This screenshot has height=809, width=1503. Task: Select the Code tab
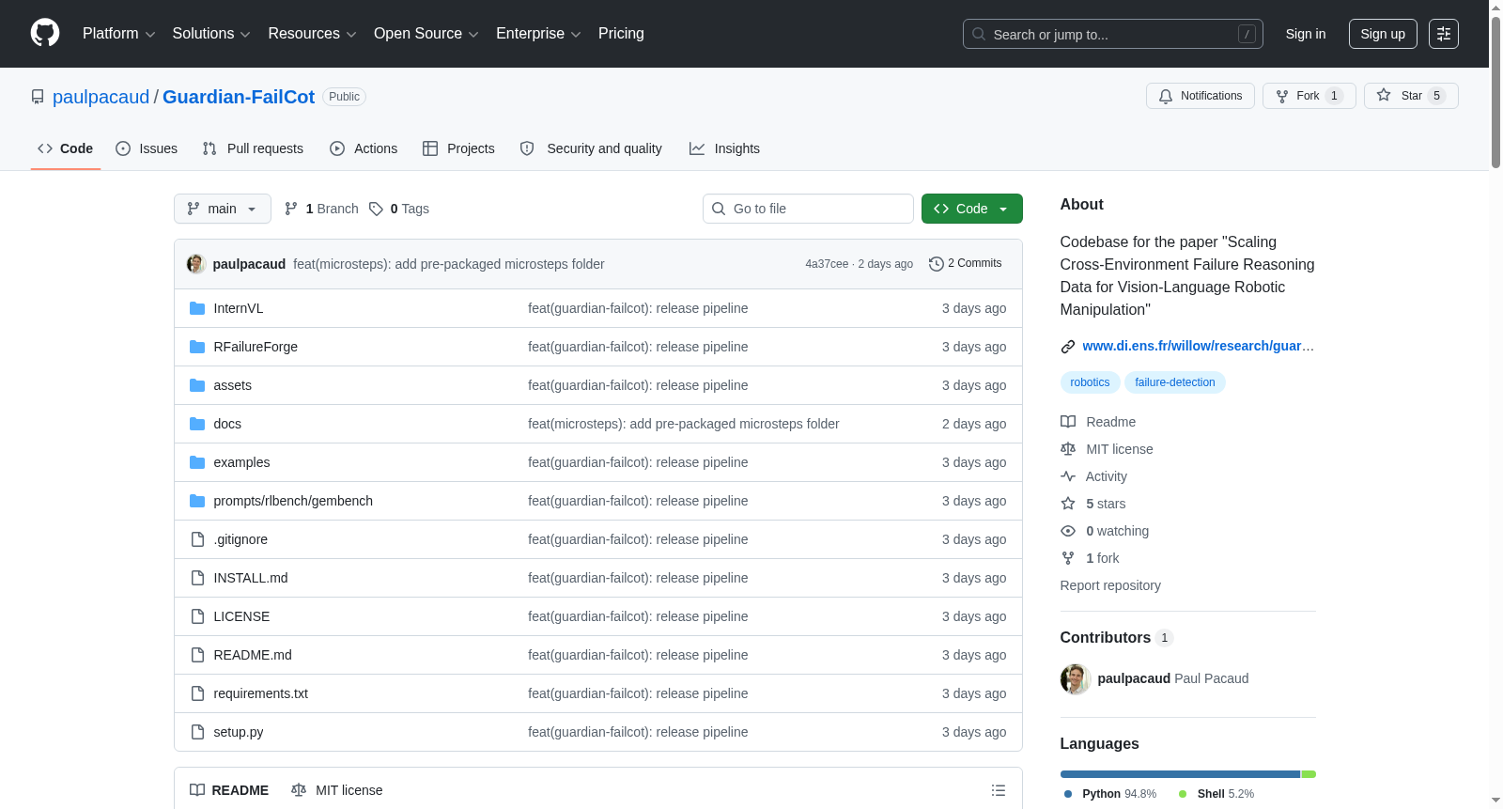pos(66,148)
